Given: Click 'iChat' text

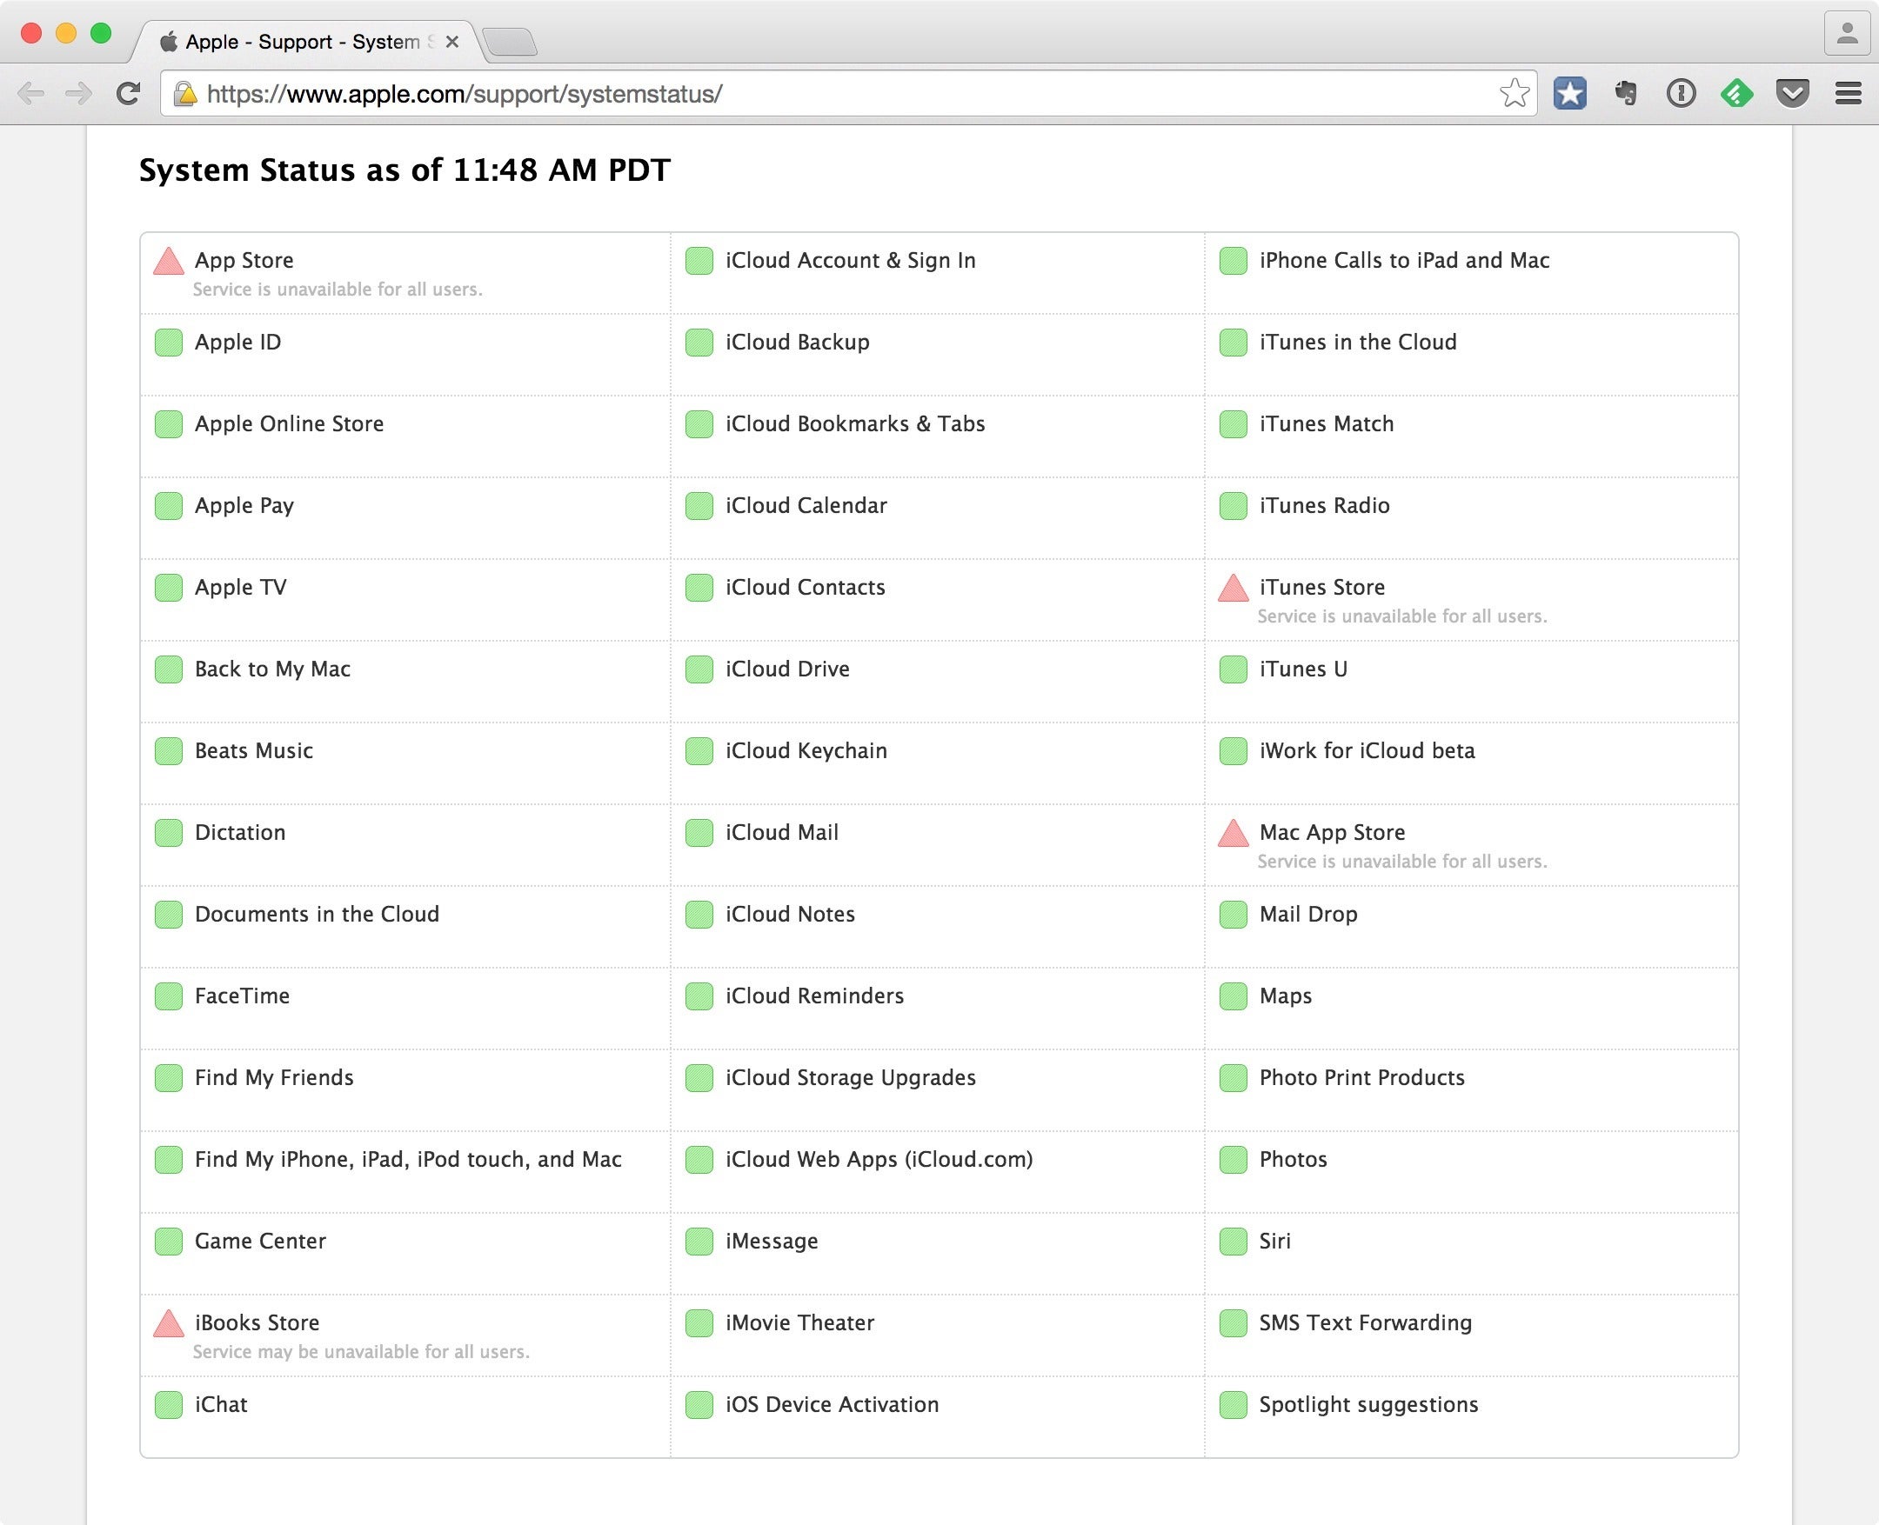Looking at the screenshot, I should [x=221, y=1405].
